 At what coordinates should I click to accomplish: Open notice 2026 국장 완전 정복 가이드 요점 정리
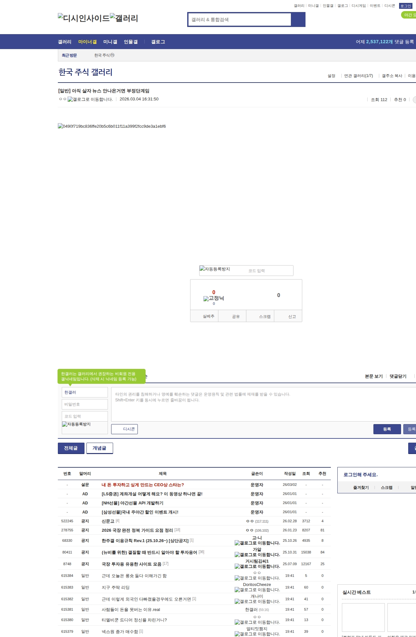click(x=137, y=530)
